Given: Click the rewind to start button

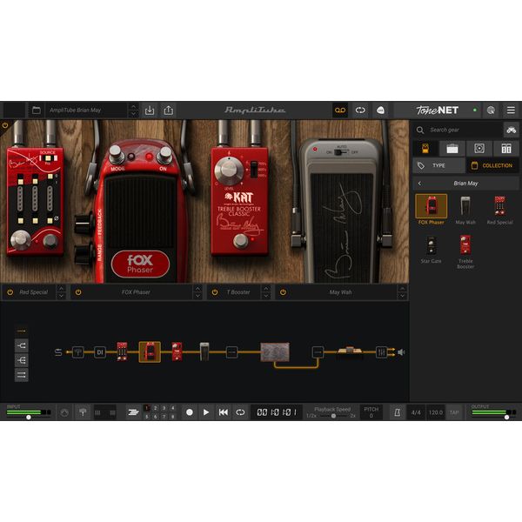Looking at the screenshot, I should pos(223,412).
